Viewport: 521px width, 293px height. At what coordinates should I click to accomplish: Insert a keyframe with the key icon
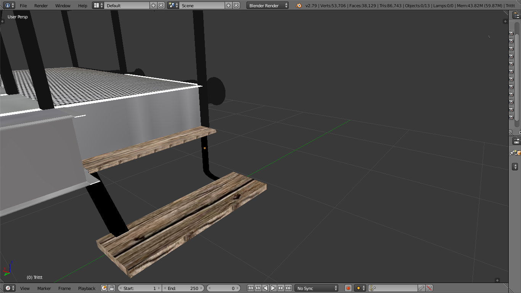click(422, 288)
